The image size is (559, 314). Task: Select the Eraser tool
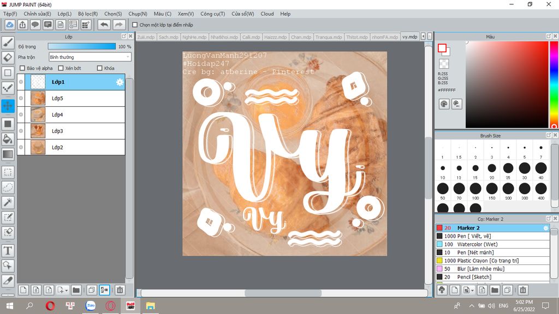click(8, 57)
